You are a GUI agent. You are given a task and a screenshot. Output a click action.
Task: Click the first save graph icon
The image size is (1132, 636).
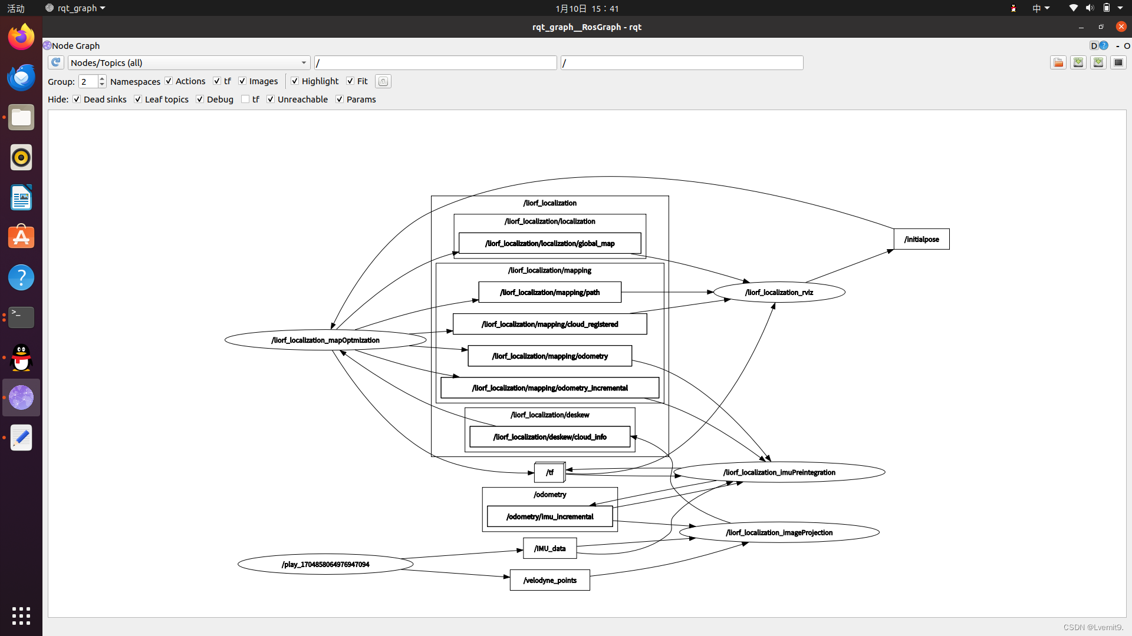(1078, 62)
